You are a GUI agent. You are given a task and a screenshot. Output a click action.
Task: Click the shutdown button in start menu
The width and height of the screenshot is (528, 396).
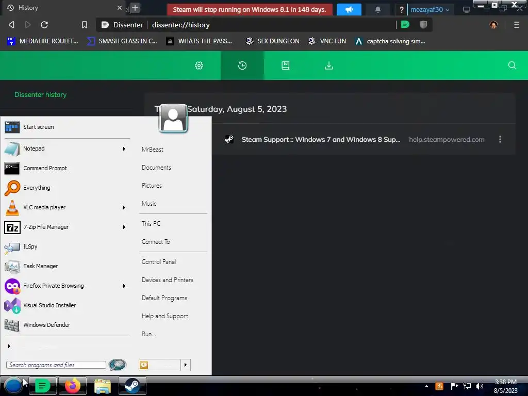coord(160,365)
